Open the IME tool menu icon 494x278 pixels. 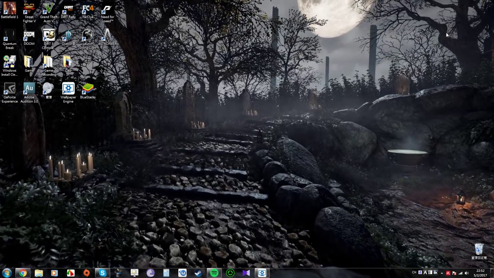(435, 273)
